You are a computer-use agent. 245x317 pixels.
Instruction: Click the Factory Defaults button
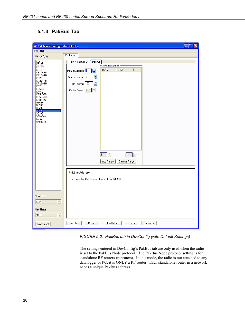click(111, 223)
